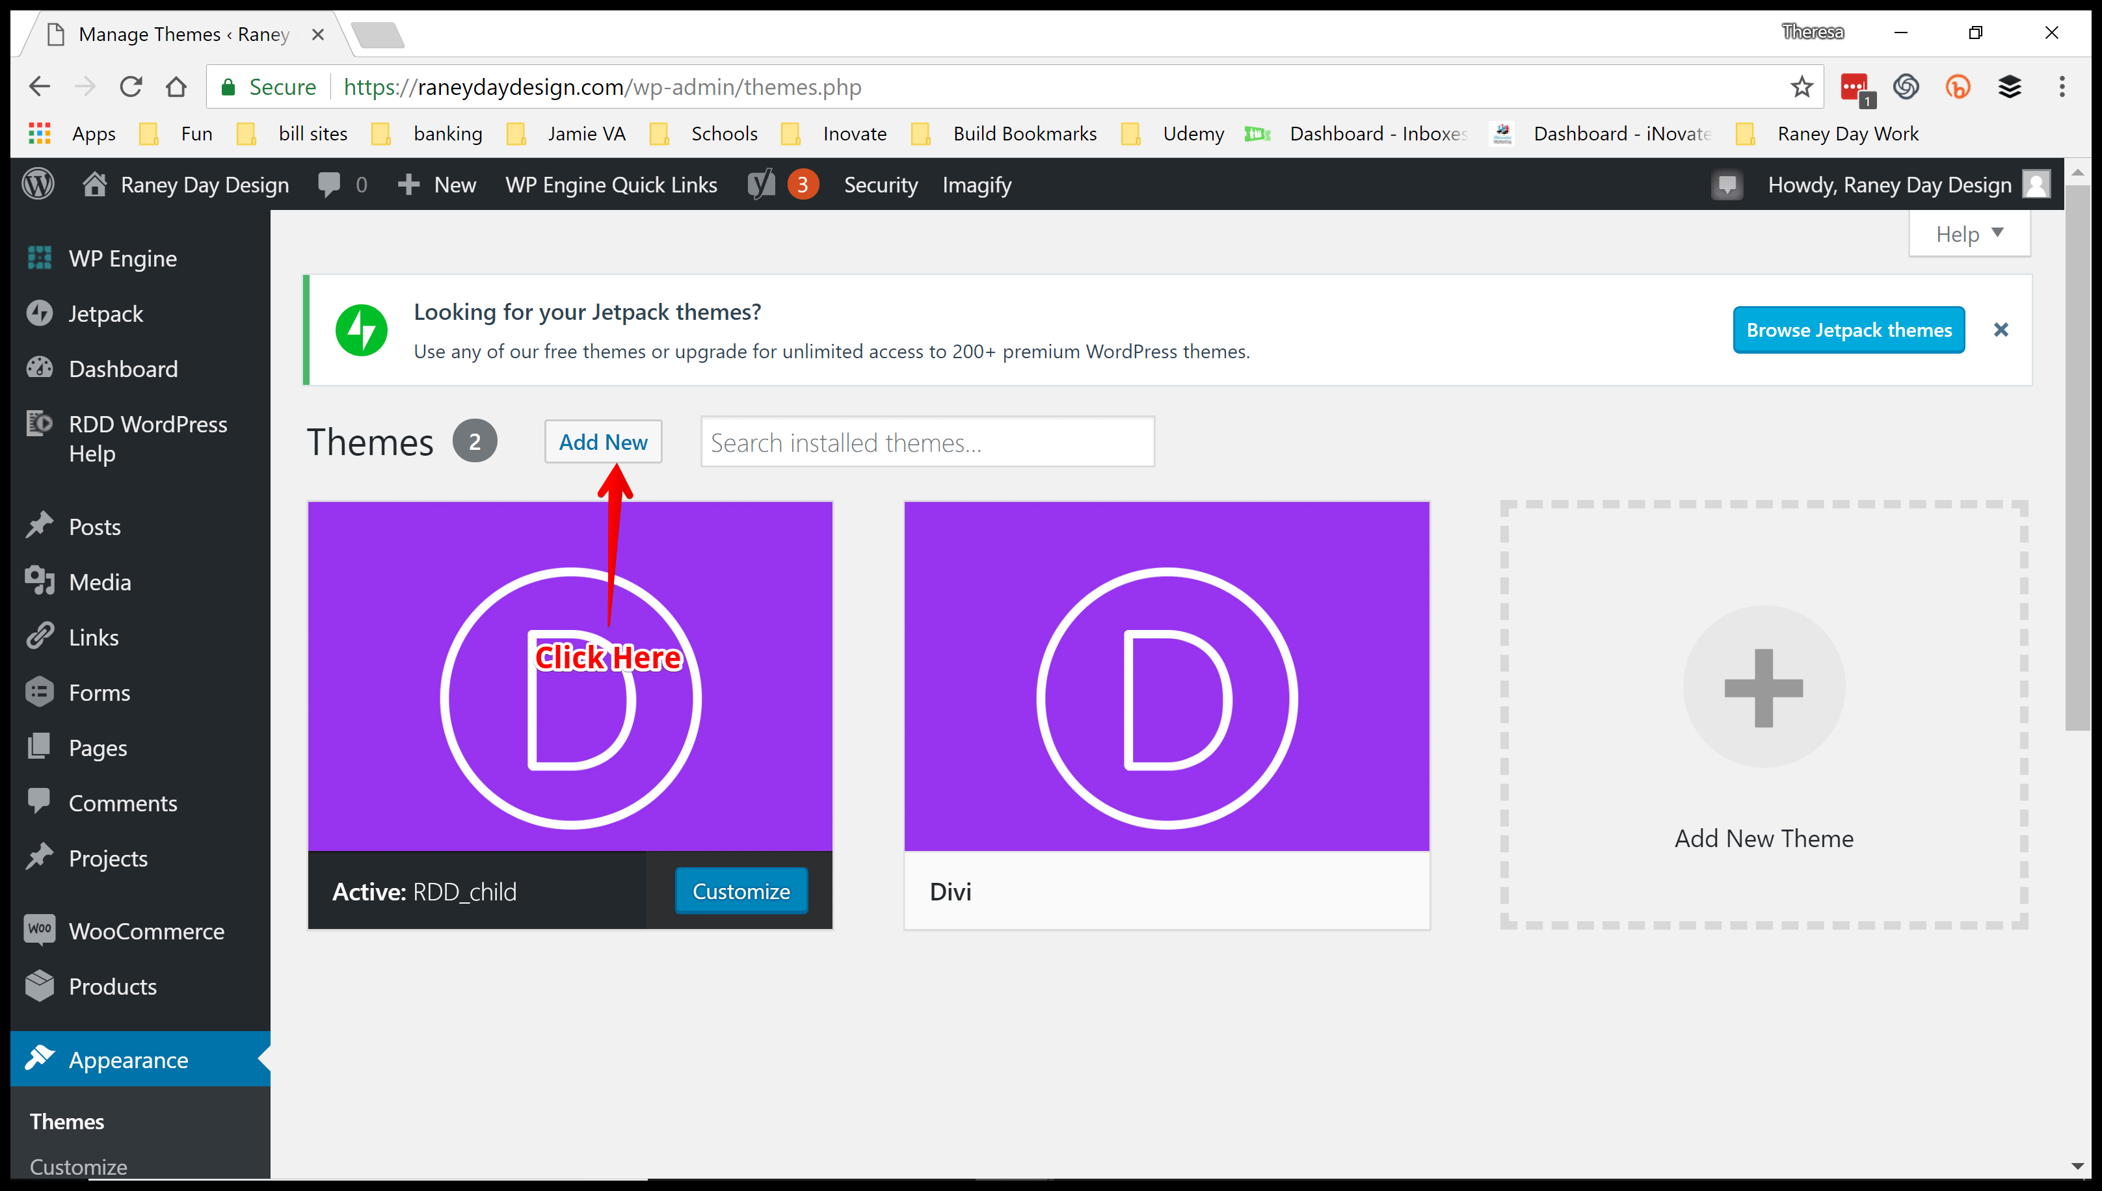This screenshot has height=1191, width=2102.
Task: Open the New content menu
Action: (x=437, y=185)
